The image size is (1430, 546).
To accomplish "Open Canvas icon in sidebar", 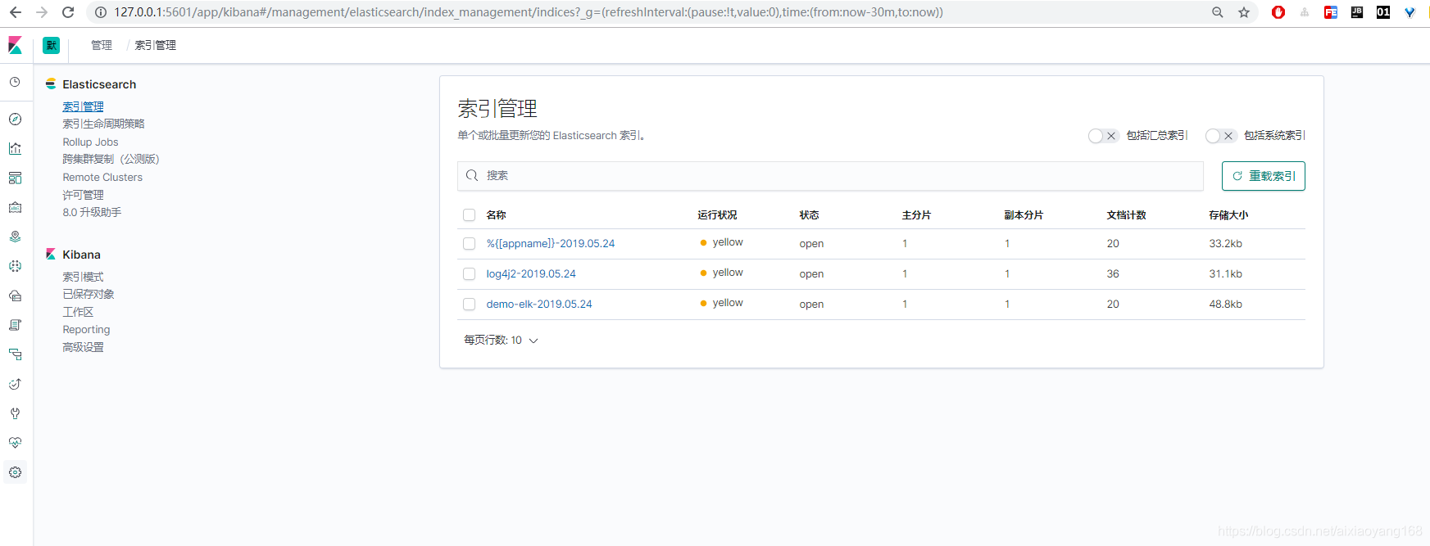I will click(15, 208).
